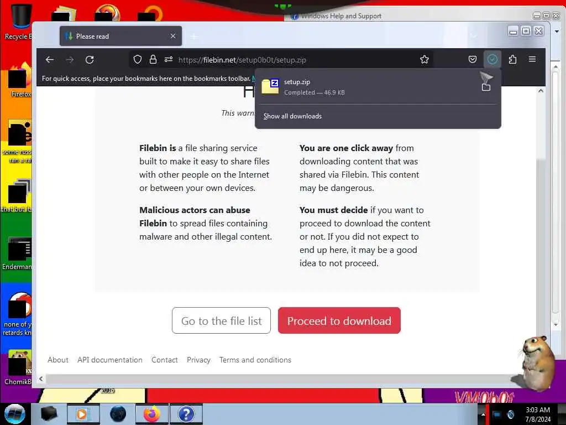
Task: Reload the page with the refresh icon
Action: pyautogui.click(x=90, y=60)
